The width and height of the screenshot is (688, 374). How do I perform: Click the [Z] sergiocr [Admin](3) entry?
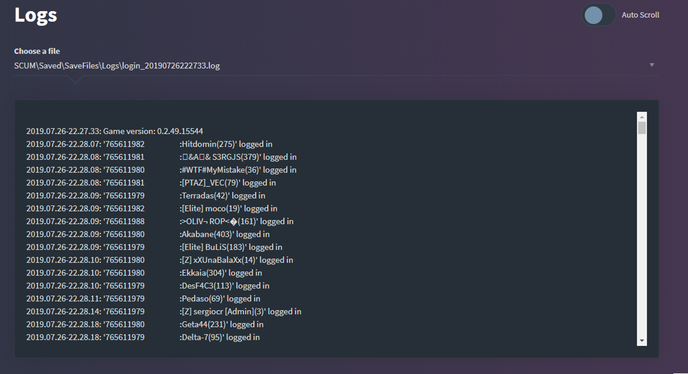(x=240, y=311)
